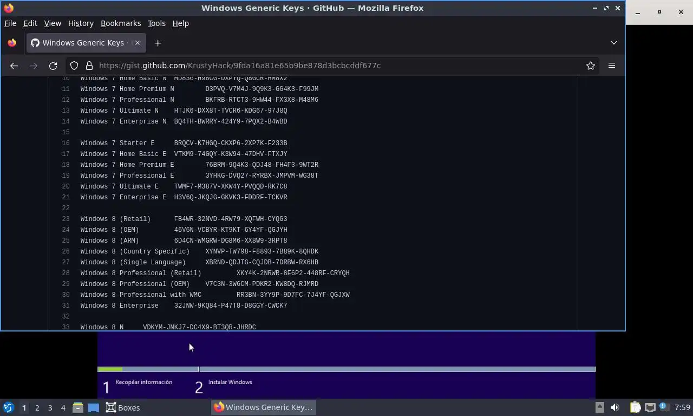Click the Windows 7 Starter E key line
The width and height of the screenshot is (693, 416).
pos(184,143)
